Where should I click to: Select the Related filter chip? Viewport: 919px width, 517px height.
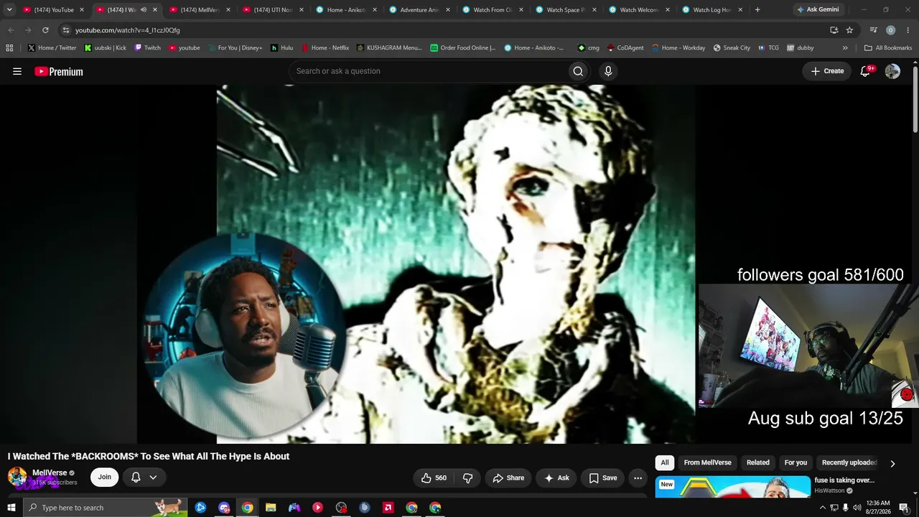pyautogui.click(x=757, y=463)
